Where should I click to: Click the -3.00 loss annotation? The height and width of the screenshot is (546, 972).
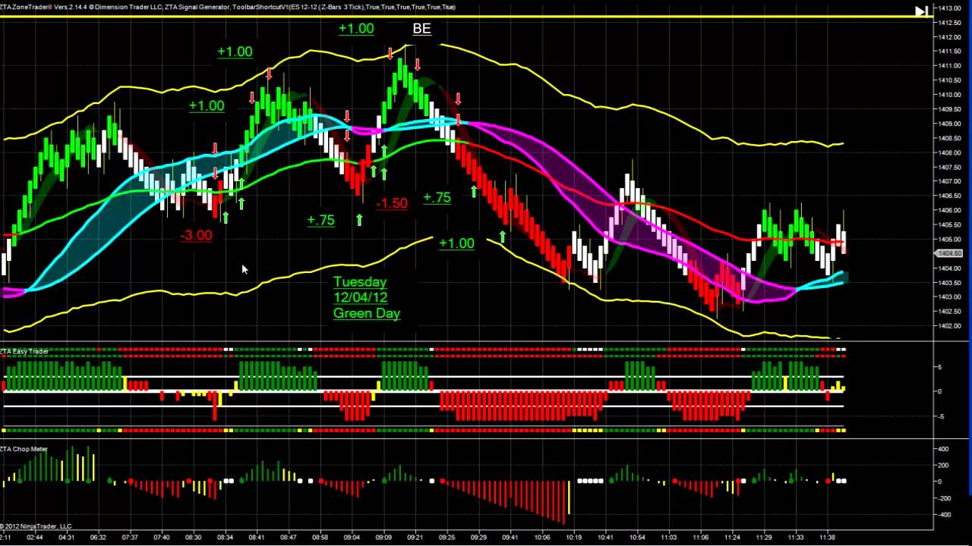[x=196, y=236]
